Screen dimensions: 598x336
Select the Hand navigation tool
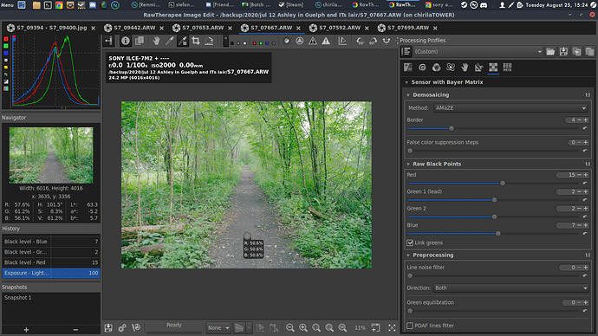click(156, 42)
